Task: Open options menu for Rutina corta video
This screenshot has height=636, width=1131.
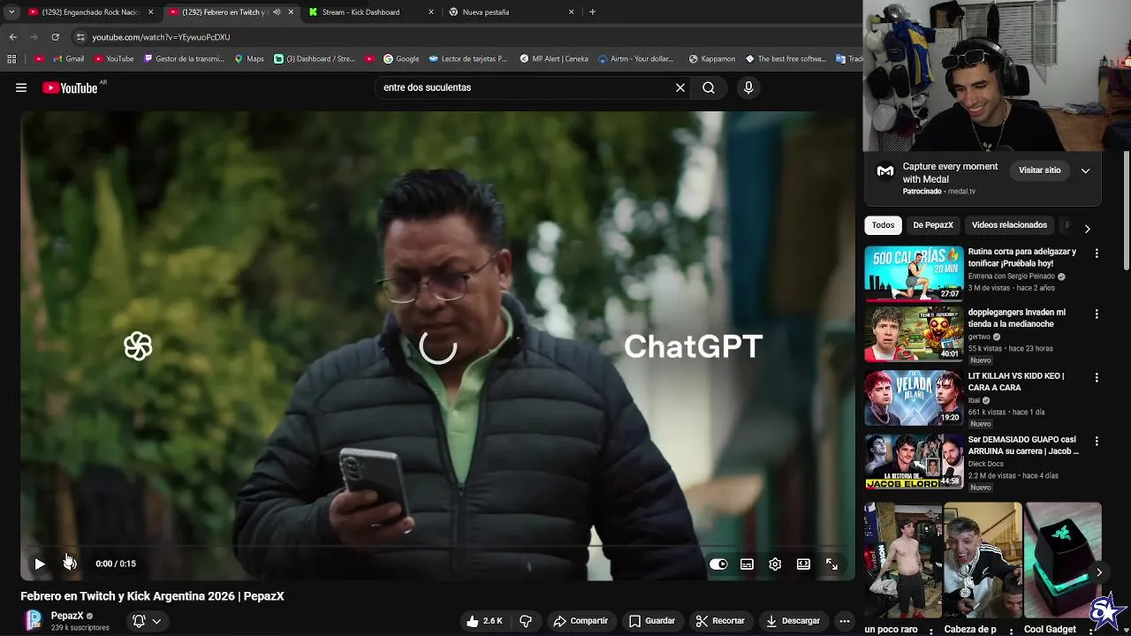Action: tap(1097, 254)
